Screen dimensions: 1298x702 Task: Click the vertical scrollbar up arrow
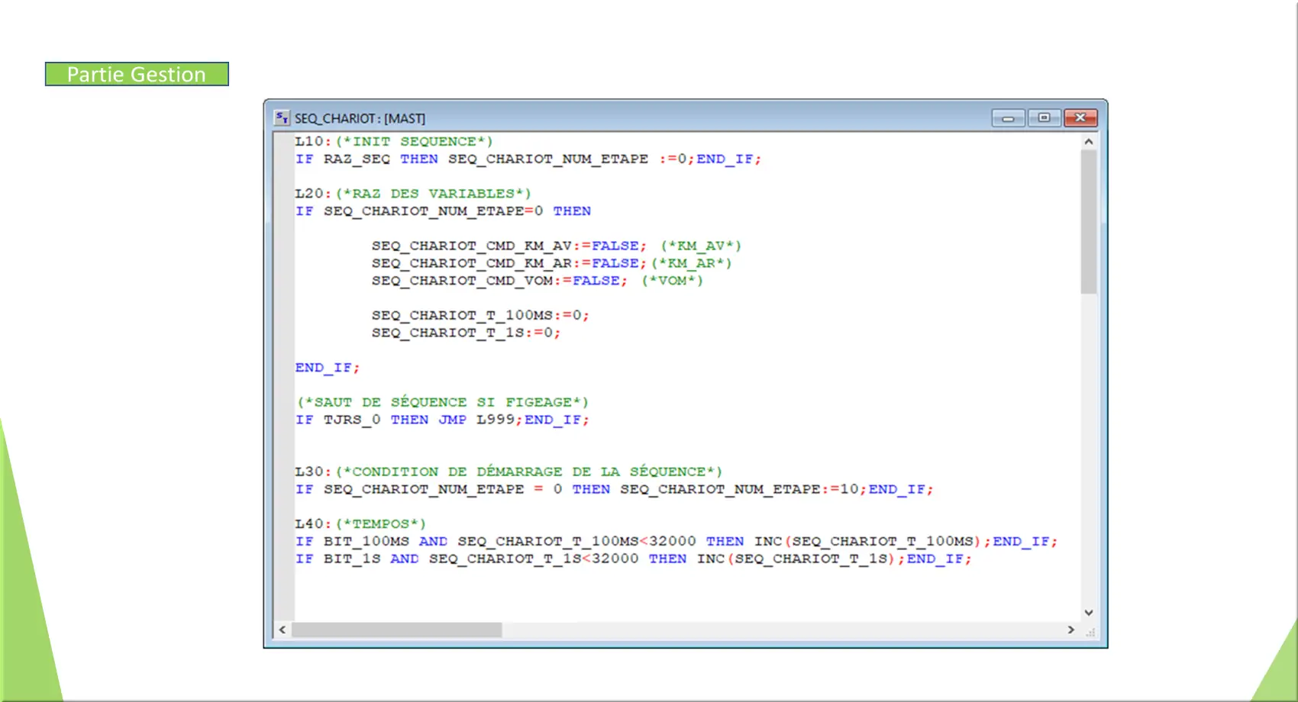(x=1089, y=141)
